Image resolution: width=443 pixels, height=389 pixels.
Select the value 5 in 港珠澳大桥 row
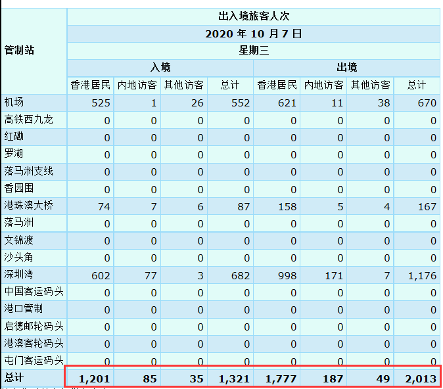(340, 207)
